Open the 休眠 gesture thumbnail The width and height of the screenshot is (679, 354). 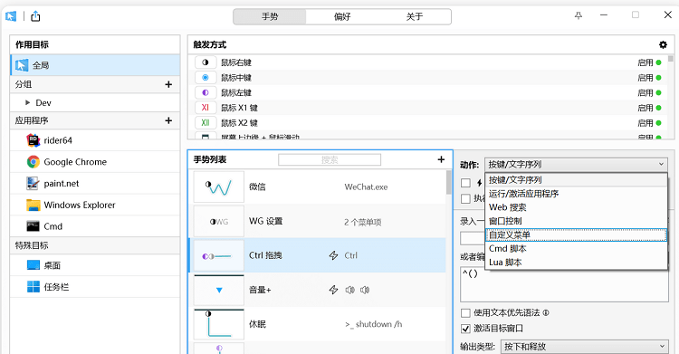coord(219,323)
